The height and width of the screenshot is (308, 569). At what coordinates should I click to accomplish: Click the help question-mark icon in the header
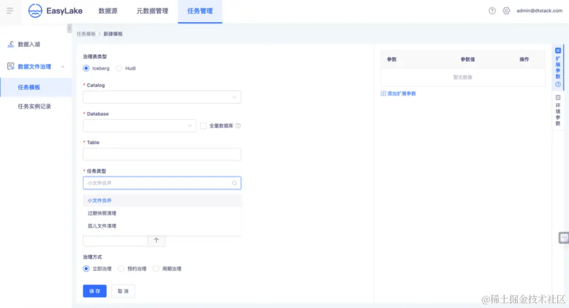[x=492, y=10]
